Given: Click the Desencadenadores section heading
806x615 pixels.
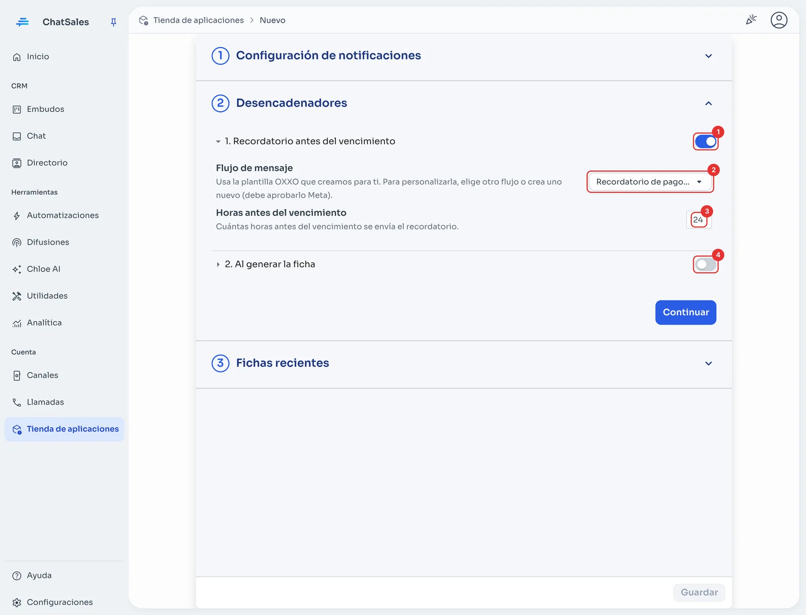Looking at the screenshot, I should tap(292, 103).
